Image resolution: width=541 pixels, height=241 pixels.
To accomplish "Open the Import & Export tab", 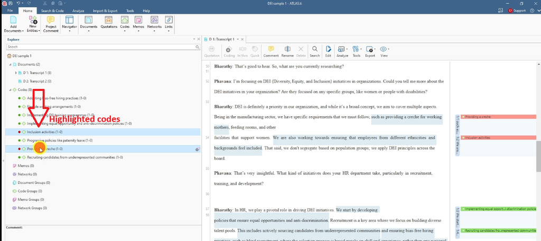I will point(105,11).
